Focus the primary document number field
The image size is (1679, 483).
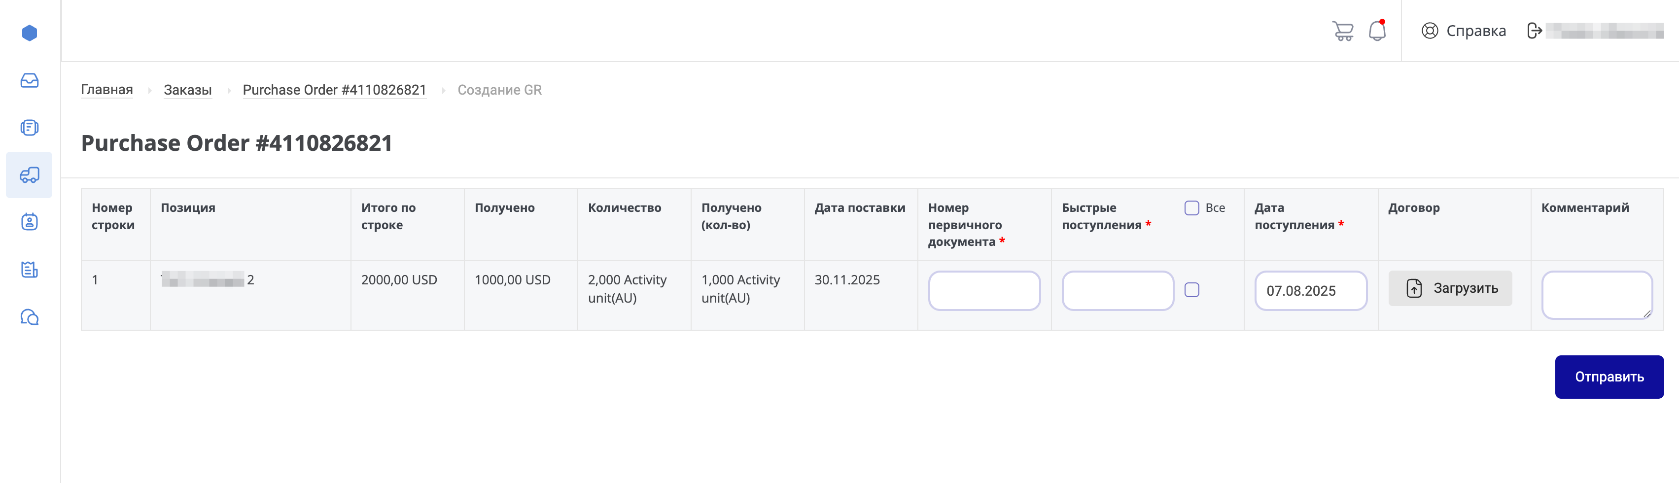pos(983,291)
